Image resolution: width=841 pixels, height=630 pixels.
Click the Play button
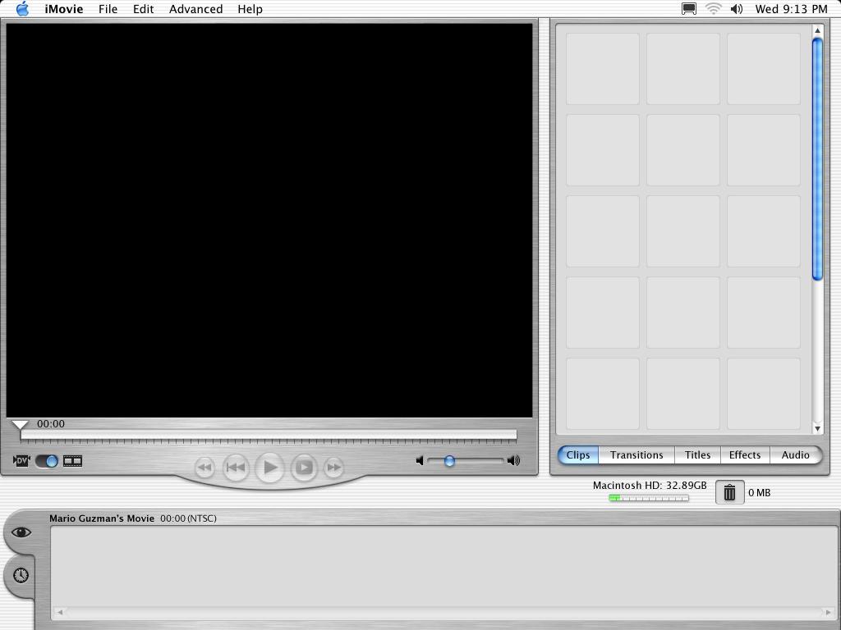pyautogui.click(x=269, y=467)
